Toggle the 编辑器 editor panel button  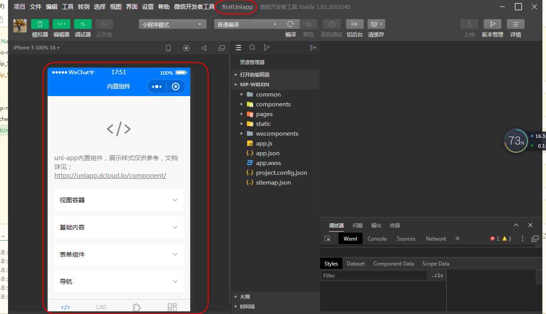click(x=61, y=24)
